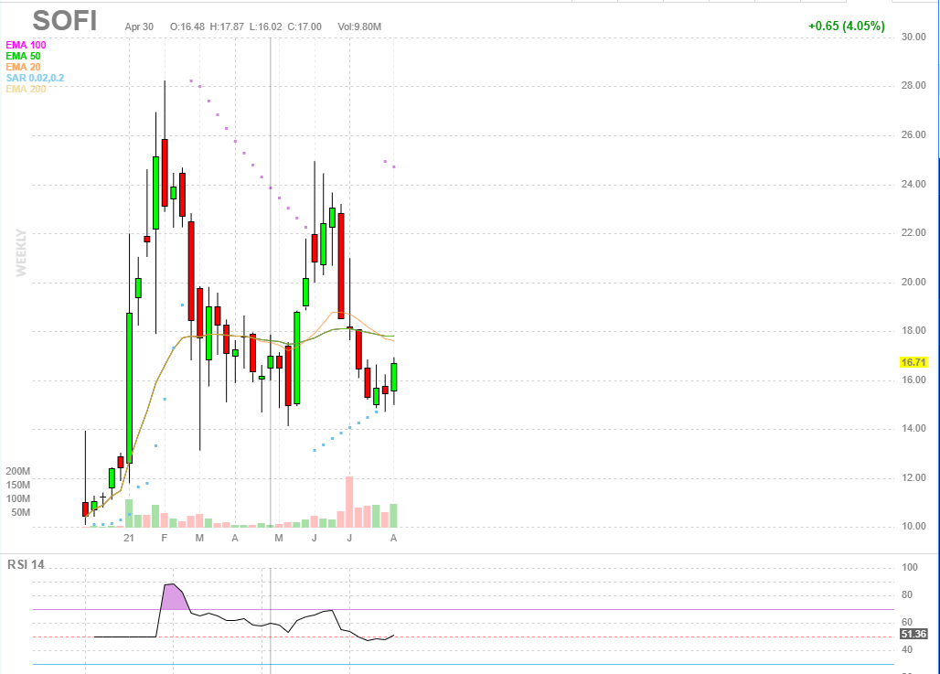Select the EMA 100 indicator label

[26, 45]
